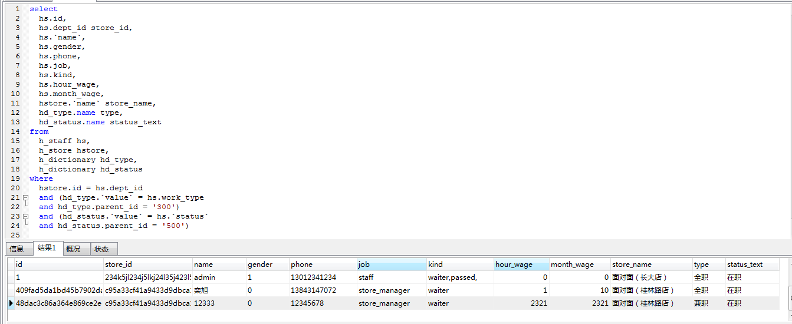Click the '500' string literal on line 24

[x=173, y=226]
